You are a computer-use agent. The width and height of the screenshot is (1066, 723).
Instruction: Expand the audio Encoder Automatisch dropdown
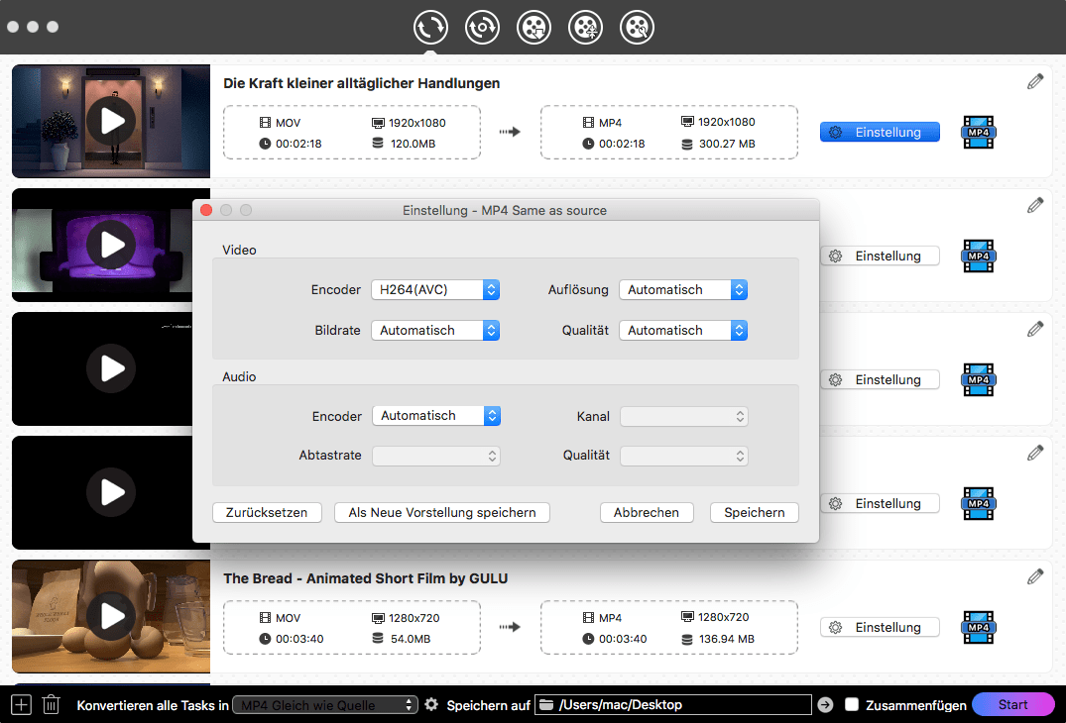coord(435,416)
